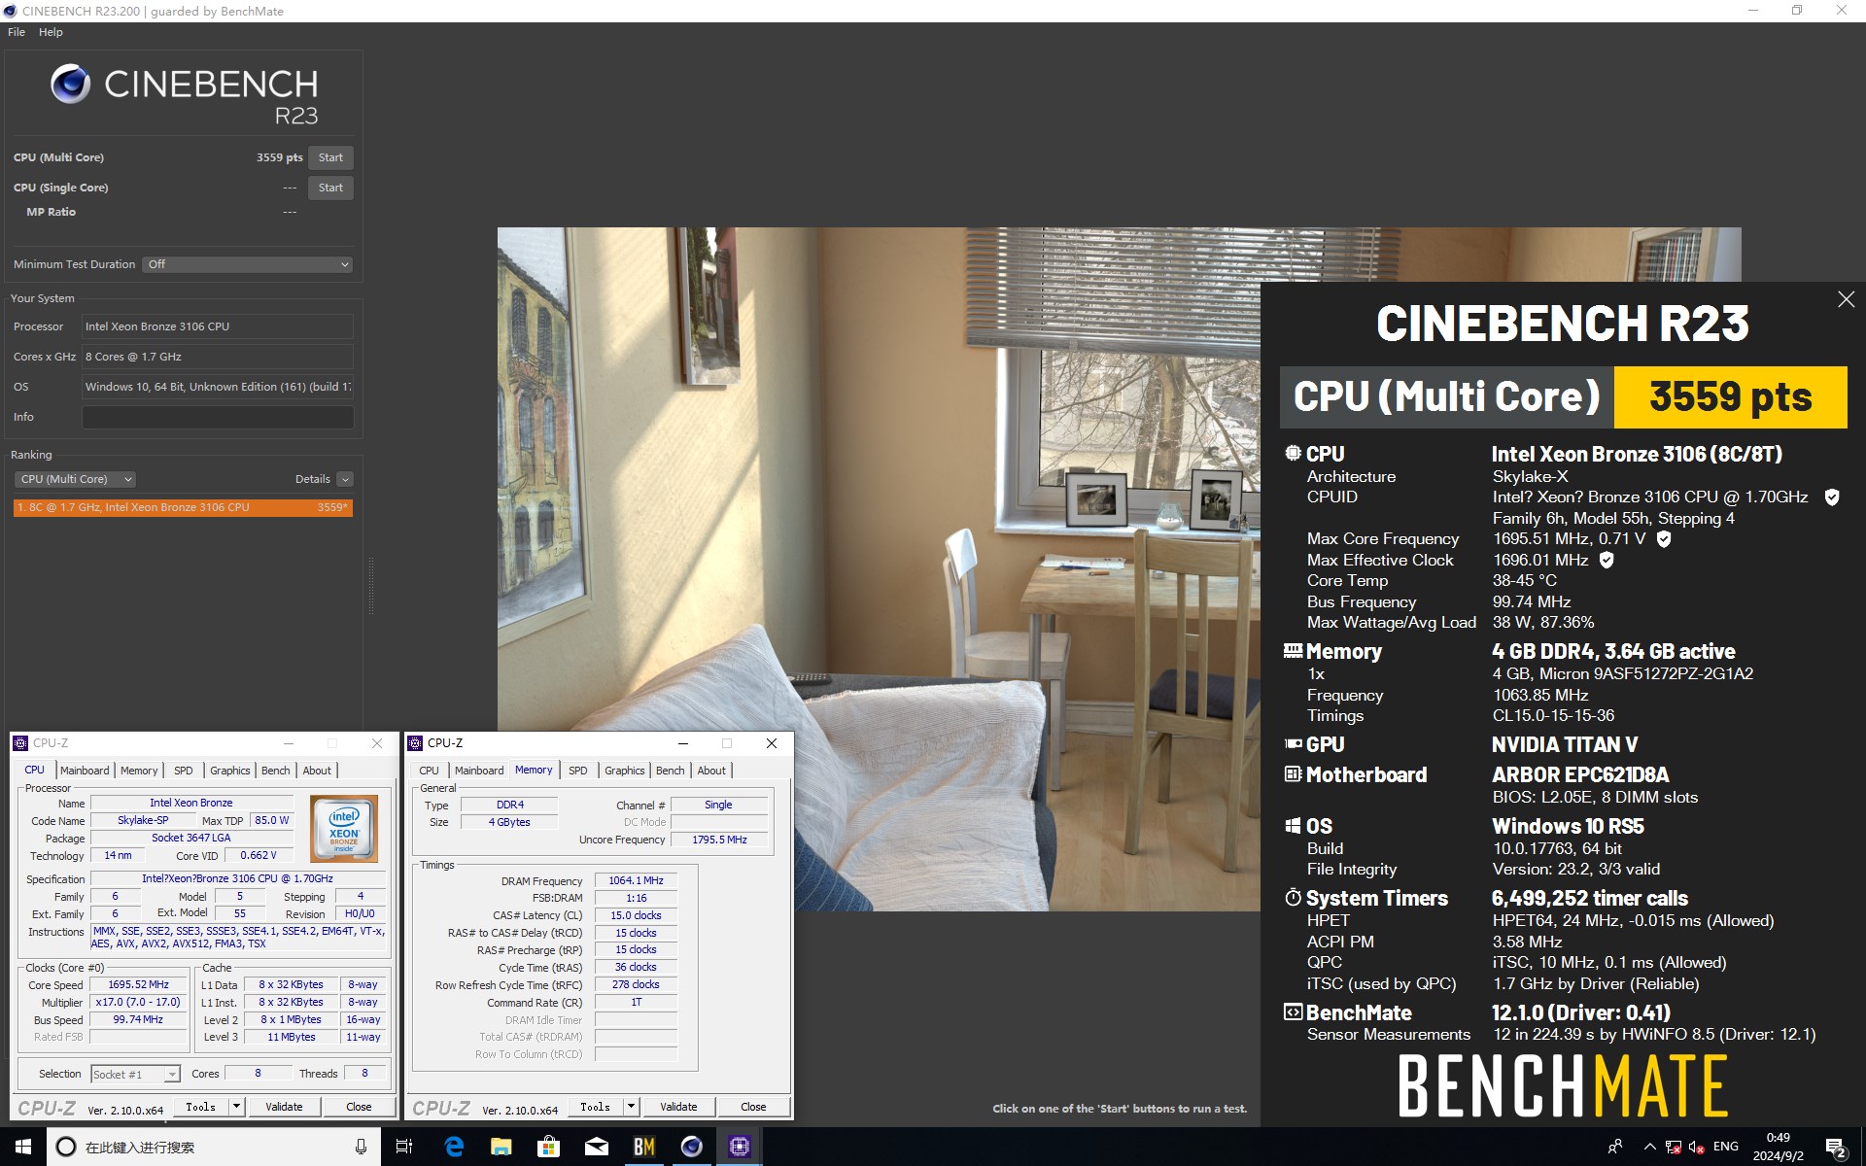This screenshot has width=1866, height=1166.
Task: Open SPD tab in left CPU-Z window
Action: [183, 771]
